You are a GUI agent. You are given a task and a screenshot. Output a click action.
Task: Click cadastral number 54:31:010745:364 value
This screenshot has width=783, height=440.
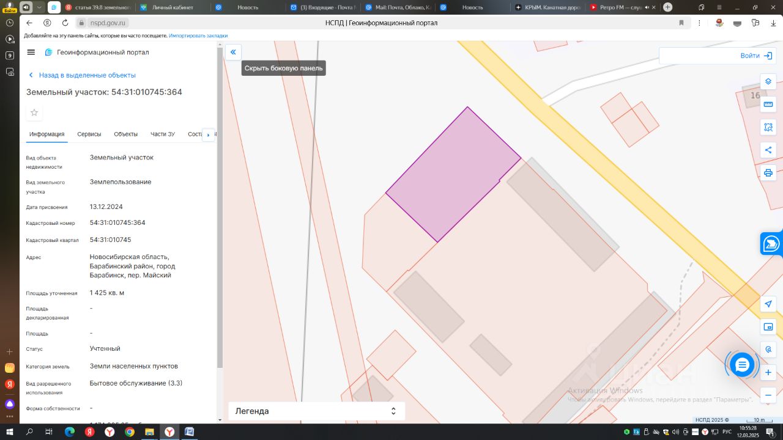click(x=117, y=222)
